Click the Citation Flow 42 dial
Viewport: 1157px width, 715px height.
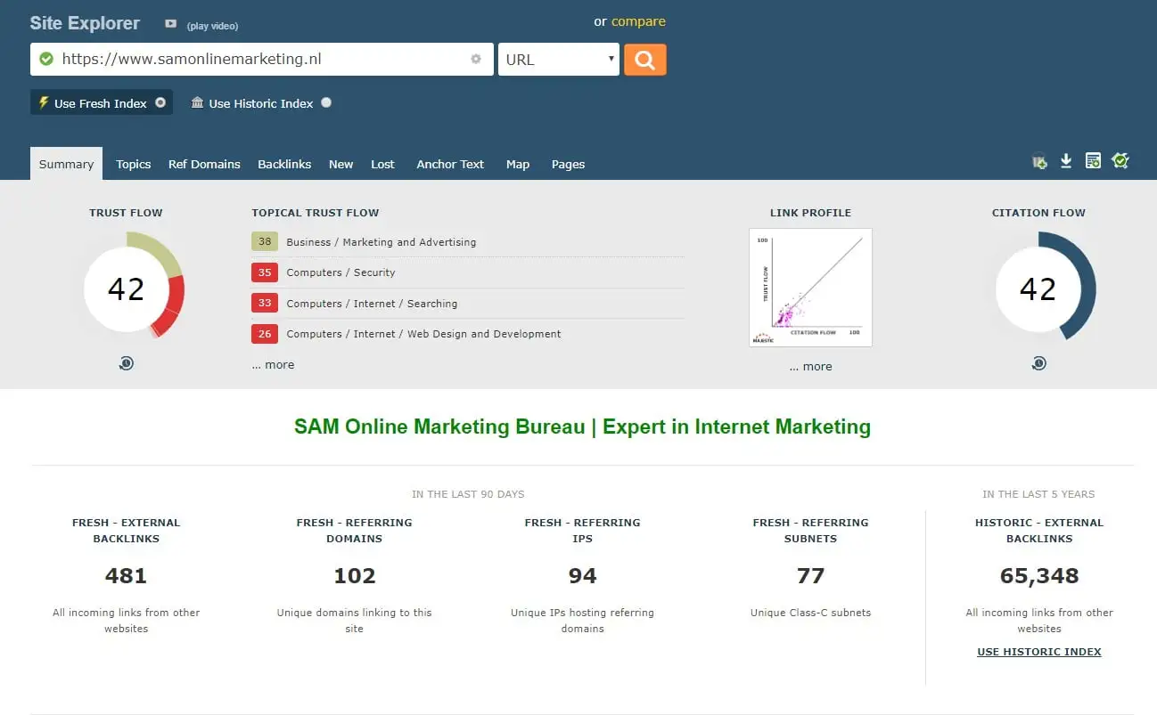[x=1038, y=288]
